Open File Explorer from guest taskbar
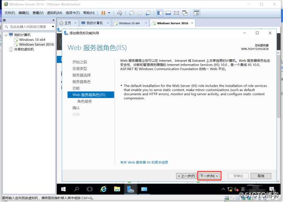 [117, 189]
